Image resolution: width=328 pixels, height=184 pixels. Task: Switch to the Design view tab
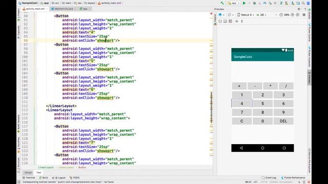tap(28, 173)
